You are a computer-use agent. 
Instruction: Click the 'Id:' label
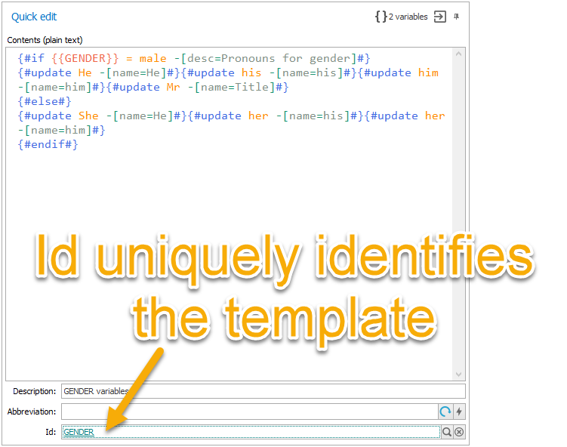[x=51, y=432]
